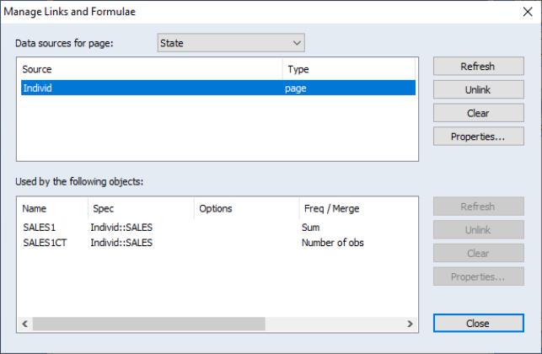
Task: Click the horizontal scrollbar left arrow
Action: 24,324
